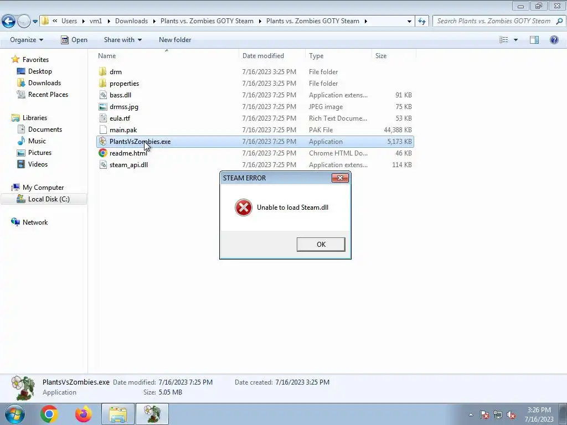Viewport: 567px width, 425px height.
Task: Expand breadcrumb arrow after vm1
Action: point(109,22)
